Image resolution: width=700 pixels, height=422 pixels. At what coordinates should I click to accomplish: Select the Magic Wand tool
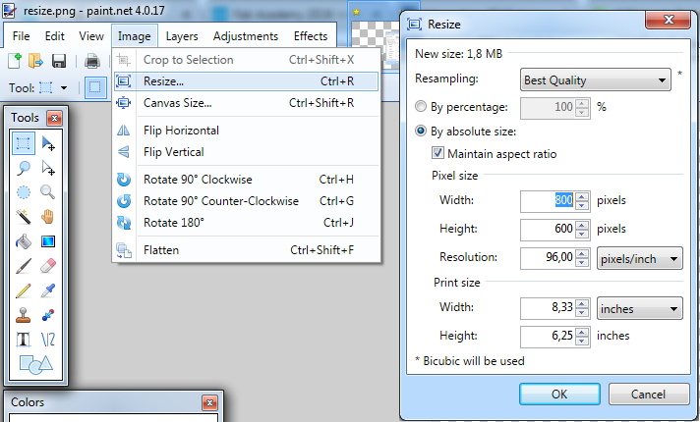24,217
